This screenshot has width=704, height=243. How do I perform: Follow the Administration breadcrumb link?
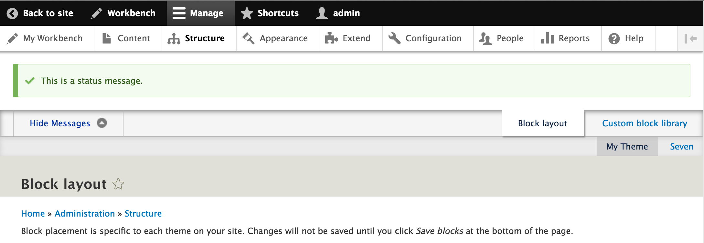(85, 214)
